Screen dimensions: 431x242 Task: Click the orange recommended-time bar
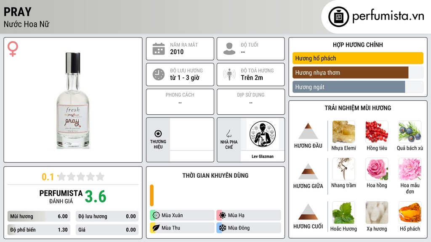[152, 195]
